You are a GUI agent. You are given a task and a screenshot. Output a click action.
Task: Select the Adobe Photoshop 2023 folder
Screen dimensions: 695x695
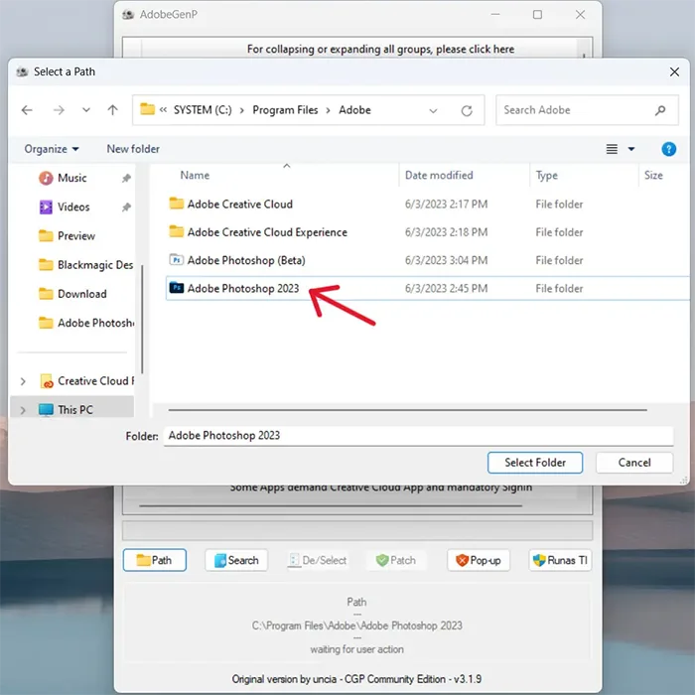point(243,289)
